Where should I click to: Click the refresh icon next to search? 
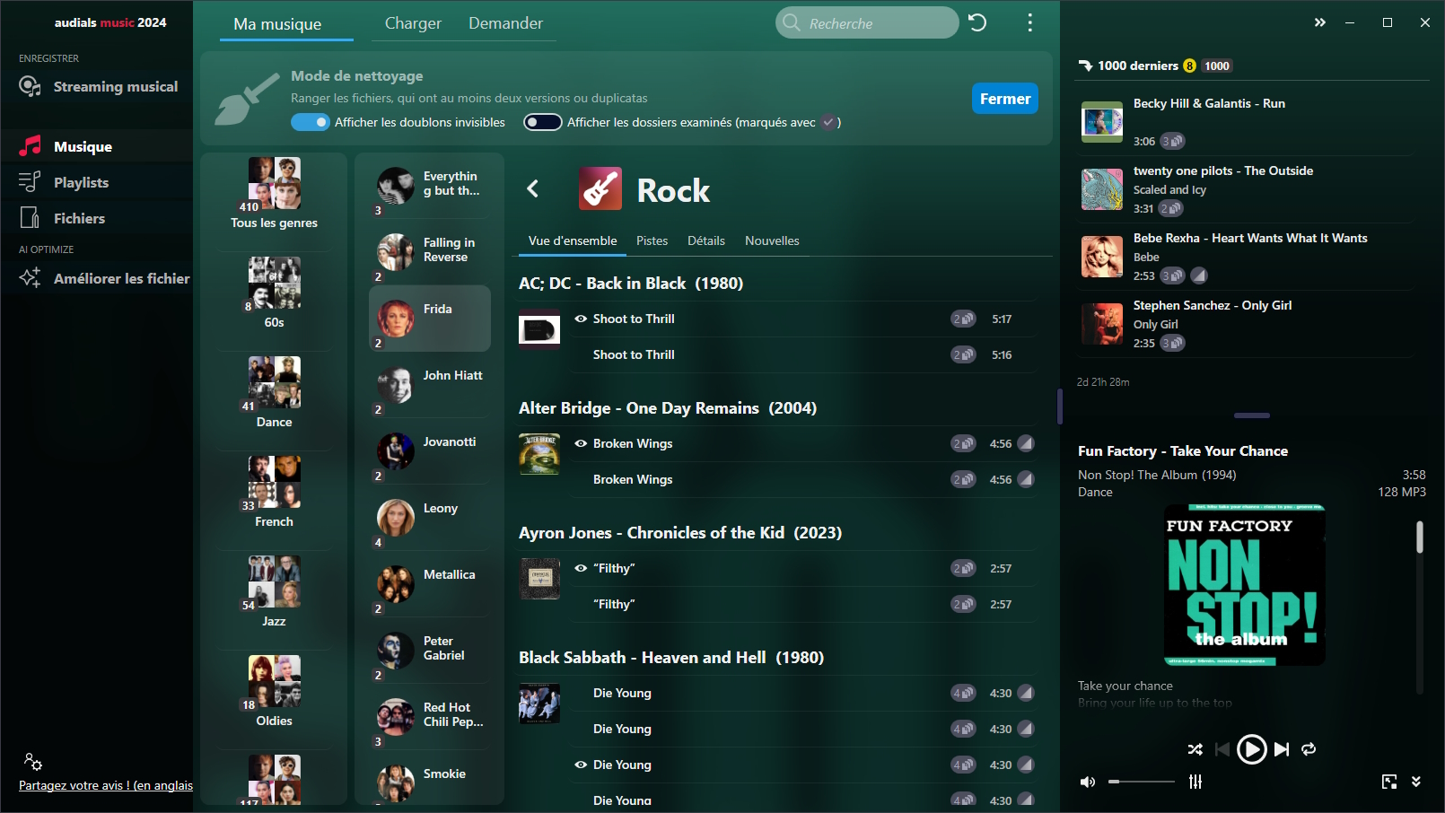coord(977,22)
